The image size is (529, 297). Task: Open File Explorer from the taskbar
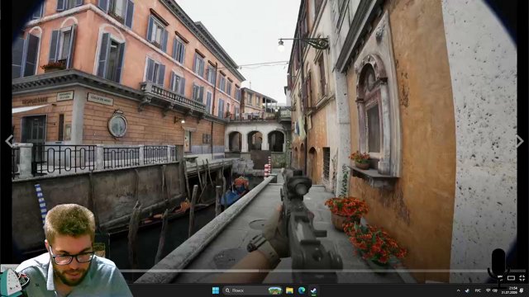tap(289, 290)
